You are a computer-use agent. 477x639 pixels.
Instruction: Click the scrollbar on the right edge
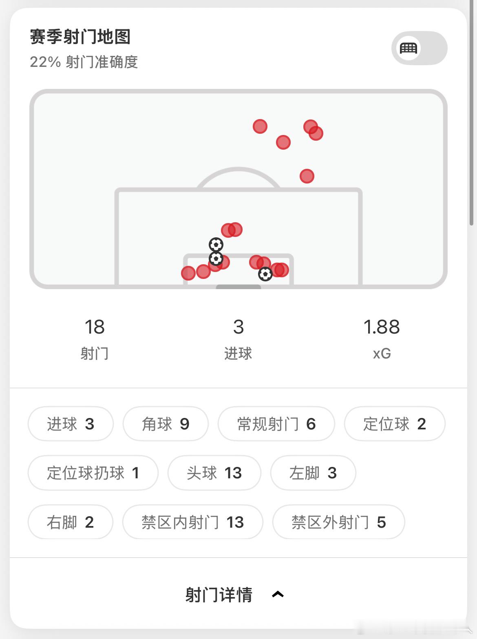[x=472, y=116]
